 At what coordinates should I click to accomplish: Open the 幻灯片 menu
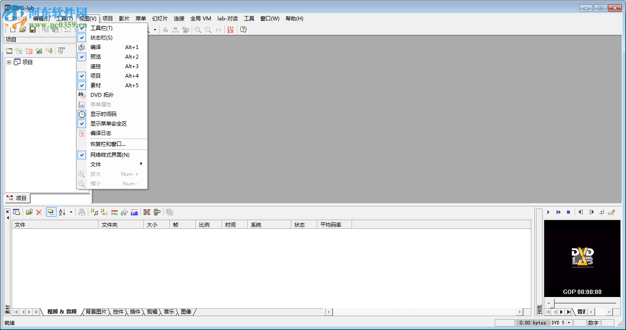click(x=160, y=19)
